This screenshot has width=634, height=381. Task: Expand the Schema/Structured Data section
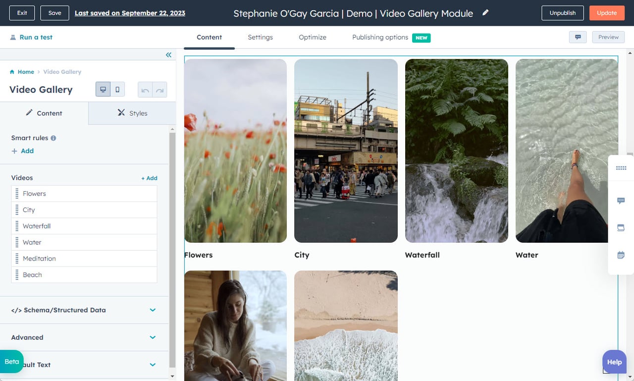(84, 310)
